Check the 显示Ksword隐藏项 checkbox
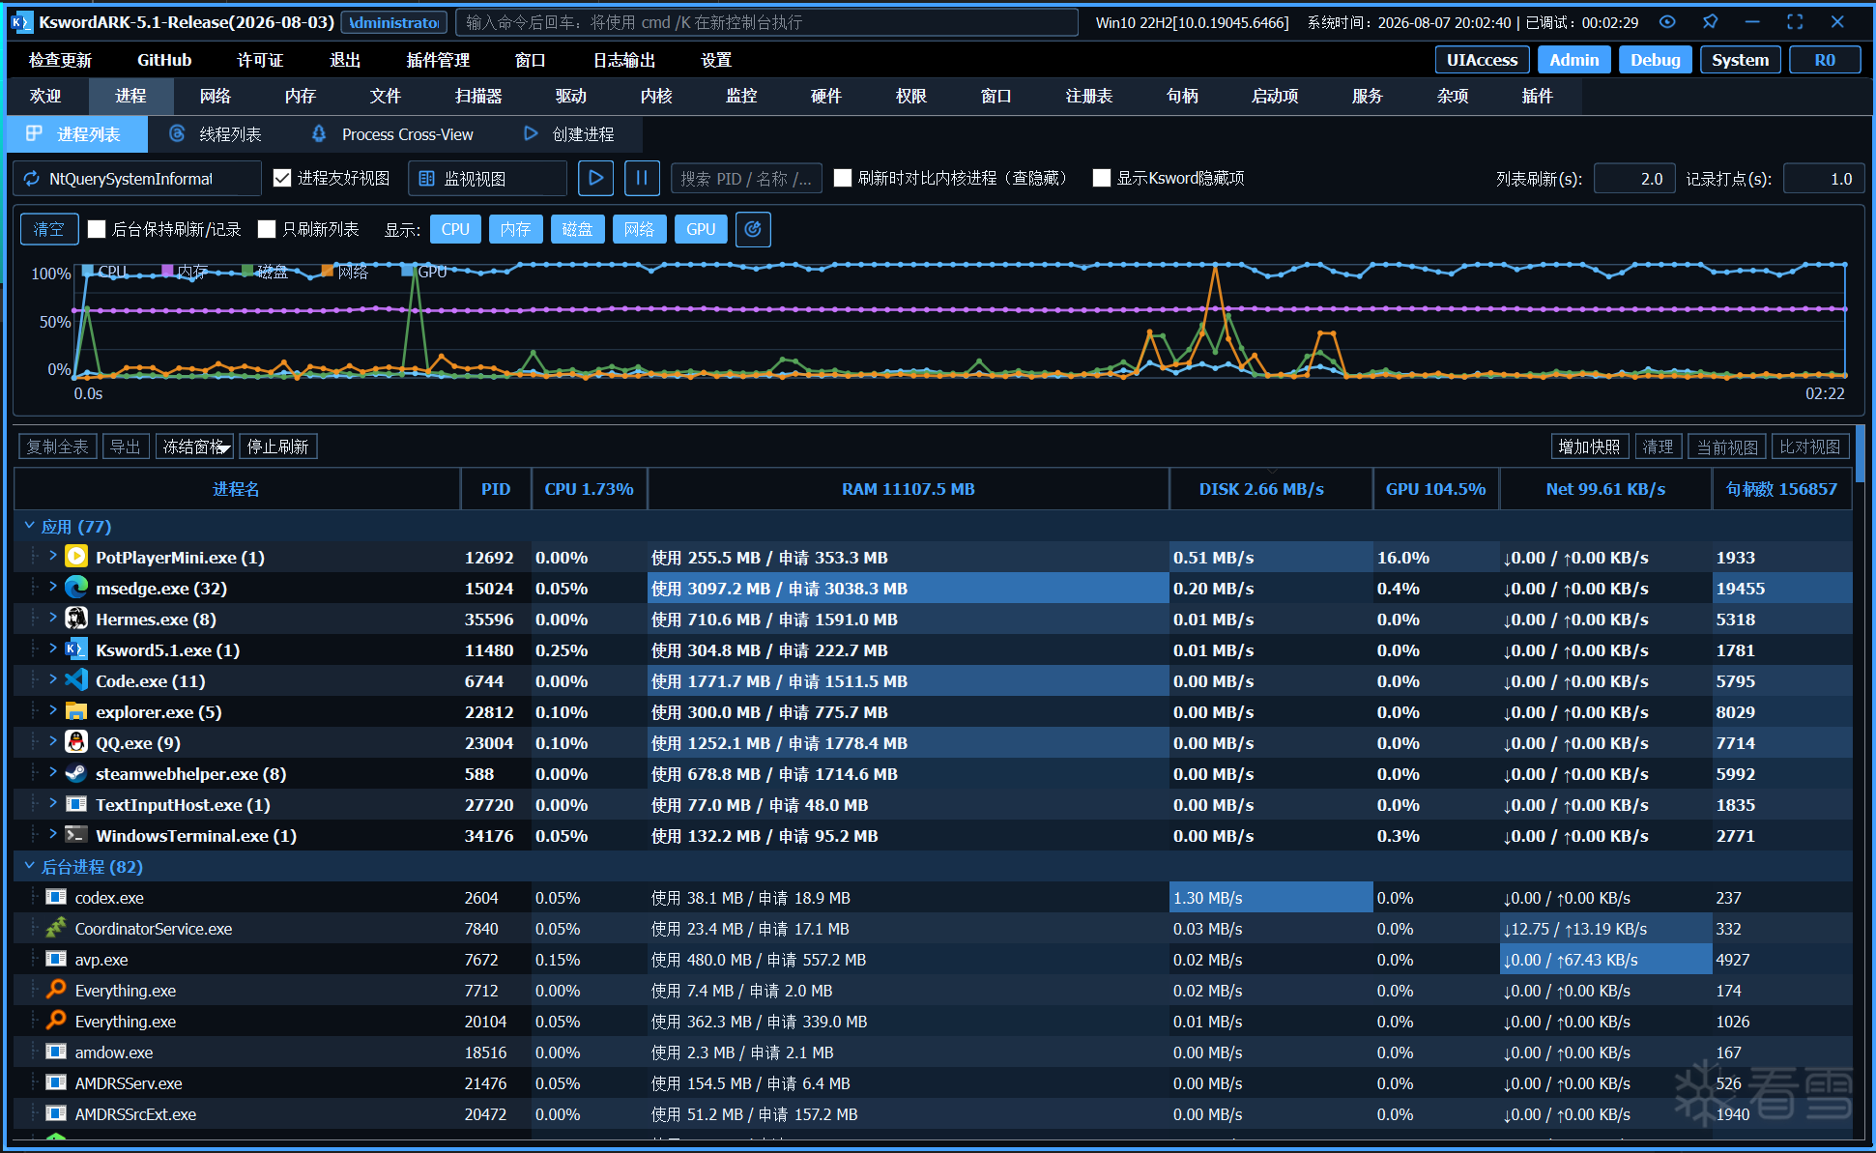 tap(1102, 178)
